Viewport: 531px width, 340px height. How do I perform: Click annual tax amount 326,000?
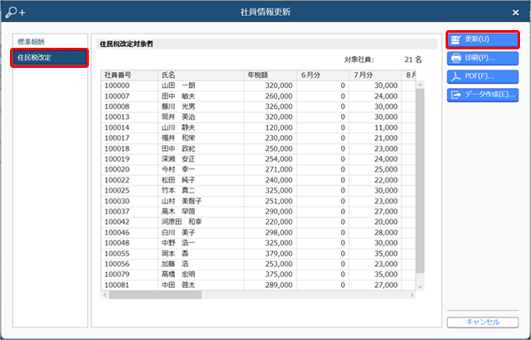coord(279,106)
